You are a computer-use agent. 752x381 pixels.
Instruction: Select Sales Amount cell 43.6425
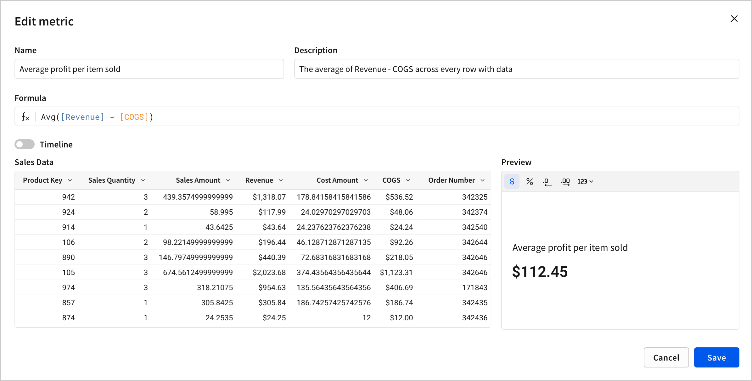pyautogui.click(x=219, y=227)
